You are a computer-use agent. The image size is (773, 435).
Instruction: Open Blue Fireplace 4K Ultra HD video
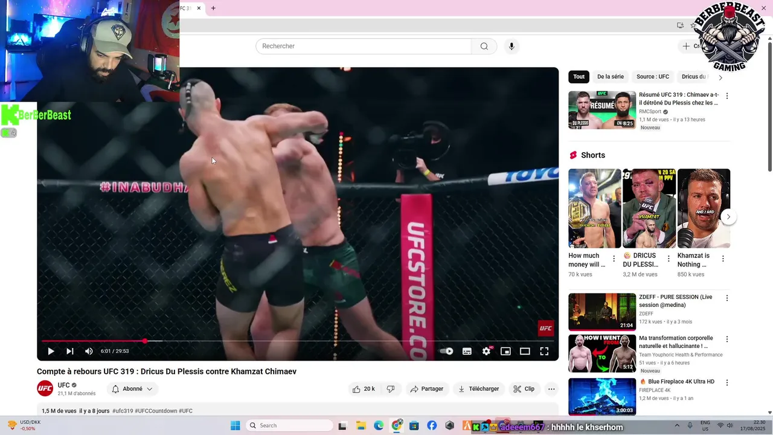pos(676,382)
